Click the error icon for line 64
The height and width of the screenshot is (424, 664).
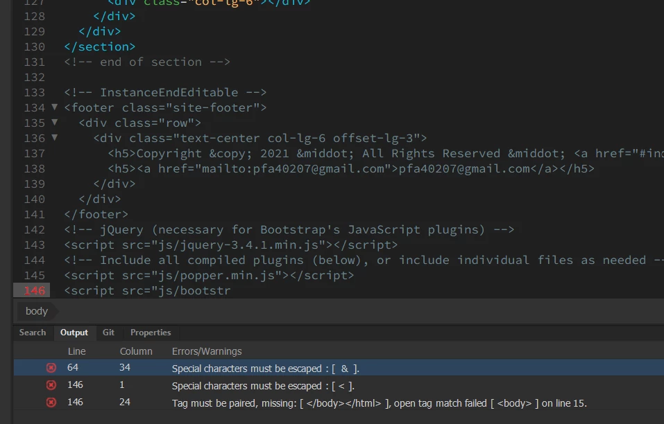tap(51, 368)
